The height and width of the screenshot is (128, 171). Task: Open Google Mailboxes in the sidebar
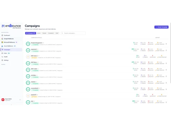coord(9,39)
